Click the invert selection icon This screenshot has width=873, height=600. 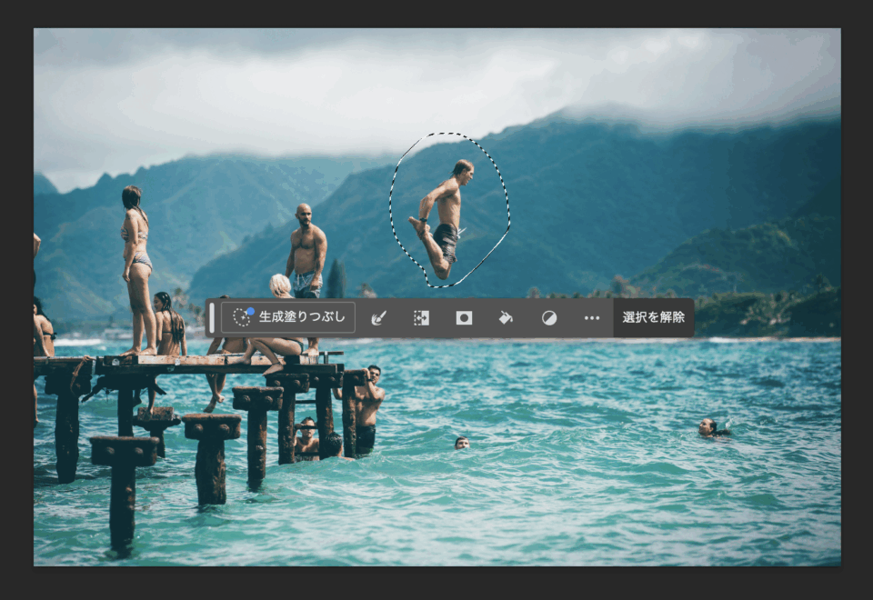pyautogui.click(x=421, y=317)
